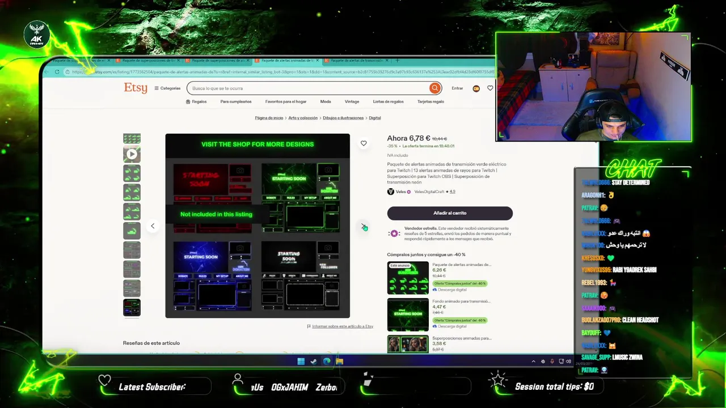Image resolution: width=726 pixels, height=408 pixels.
Task: Open Para cumpleaños category
Action: tap(236, 102)
